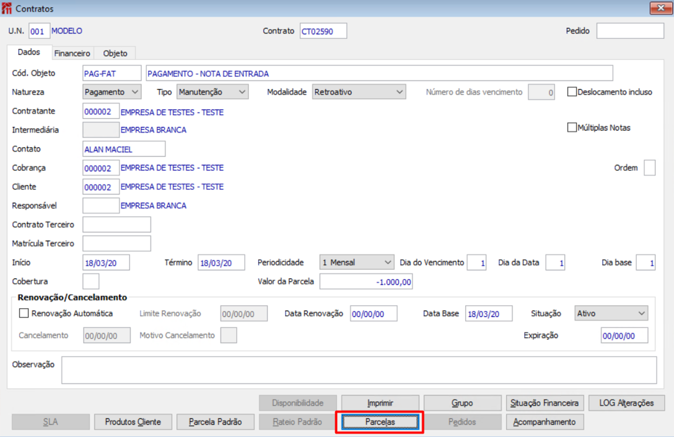Open the Modalidade Retroativo dropdown
This screenshot has height=437, width=674.
click(359, 92)
